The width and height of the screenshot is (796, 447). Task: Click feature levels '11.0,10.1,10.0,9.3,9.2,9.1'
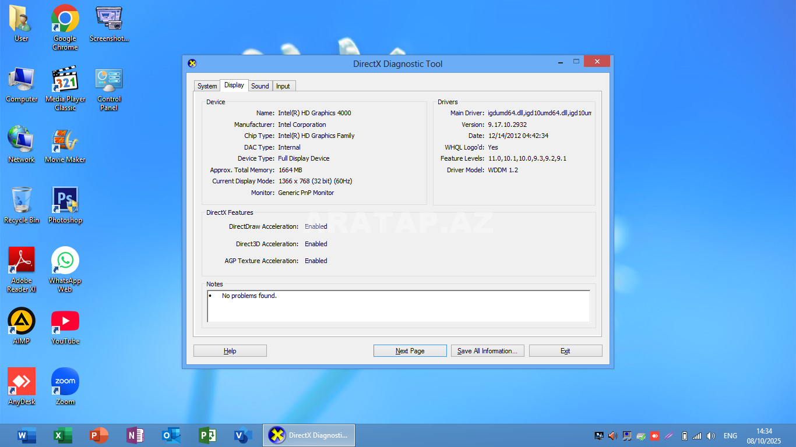pos(527,158)
